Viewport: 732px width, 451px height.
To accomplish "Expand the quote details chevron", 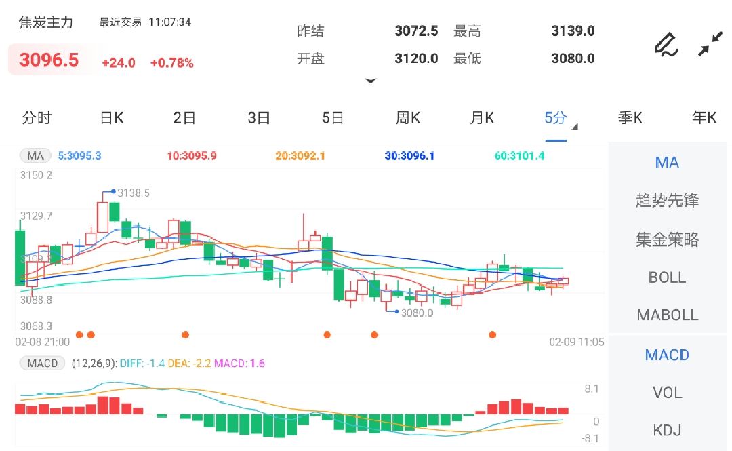I will click(x=371, y=81).
